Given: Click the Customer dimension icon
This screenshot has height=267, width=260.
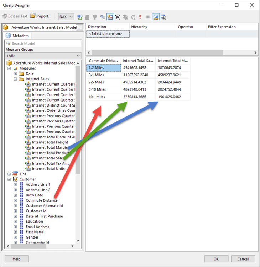Looking at the screenshot, I should tap(15, 179).
